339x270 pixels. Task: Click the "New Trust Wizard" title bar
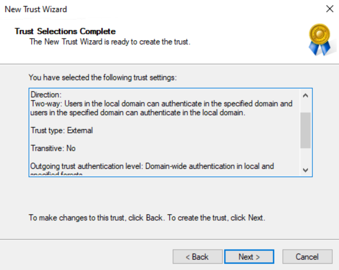[36, 9]
